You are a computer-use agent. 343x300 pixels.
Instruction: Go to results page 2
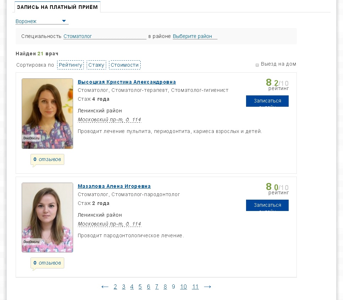pyautogui.click(x=115, y=287)
